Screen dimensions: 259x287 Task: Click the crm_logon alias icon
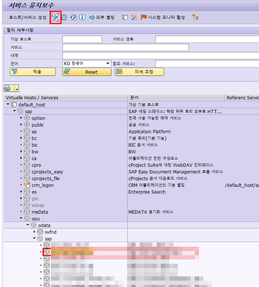pyautogui.click(x=27, y=185)
